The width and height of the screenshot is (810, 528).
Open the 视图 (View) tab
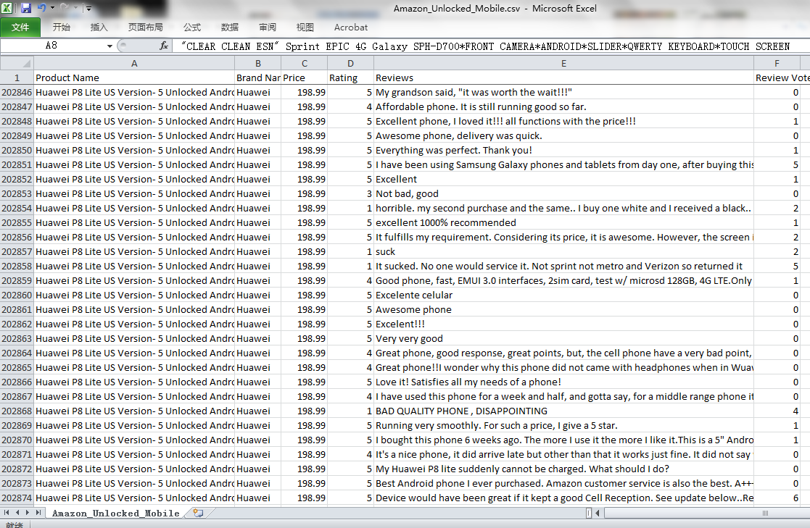[305, 28]
